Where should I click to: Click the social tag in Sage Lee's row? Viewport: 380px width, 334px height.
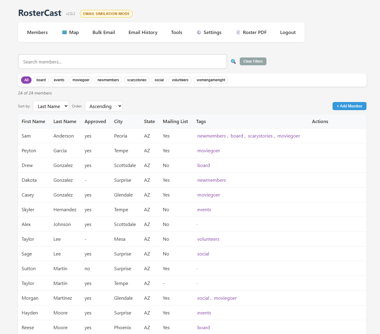click(x=203, y=254)
